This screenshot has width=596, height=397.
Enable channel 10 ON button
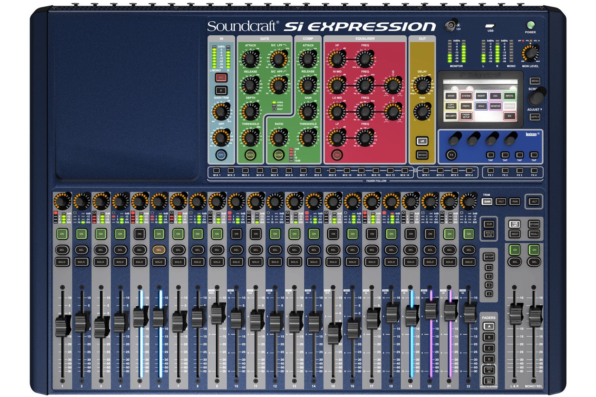pos(236,234)
